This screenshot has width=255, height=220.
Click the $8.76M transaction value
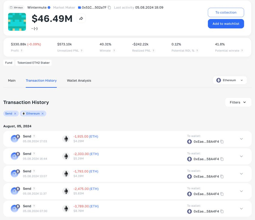click(78, 211)
